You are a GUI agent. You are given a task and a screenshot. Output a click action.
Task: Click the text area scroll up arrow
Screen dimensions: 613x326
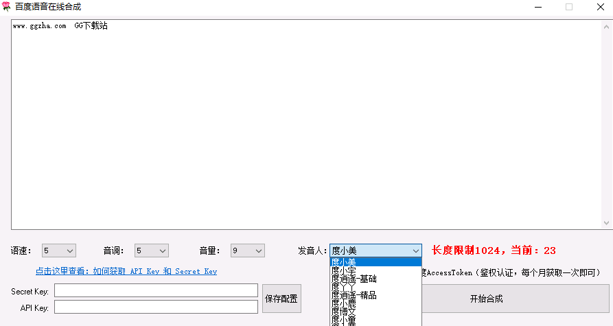pos(606,27)
